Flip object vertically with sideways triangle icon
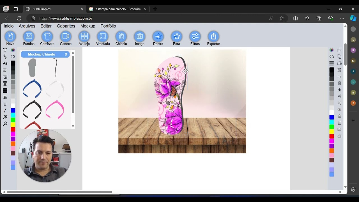Image resolution: width=359 pixels, height=202 pixels. [339, 96]
